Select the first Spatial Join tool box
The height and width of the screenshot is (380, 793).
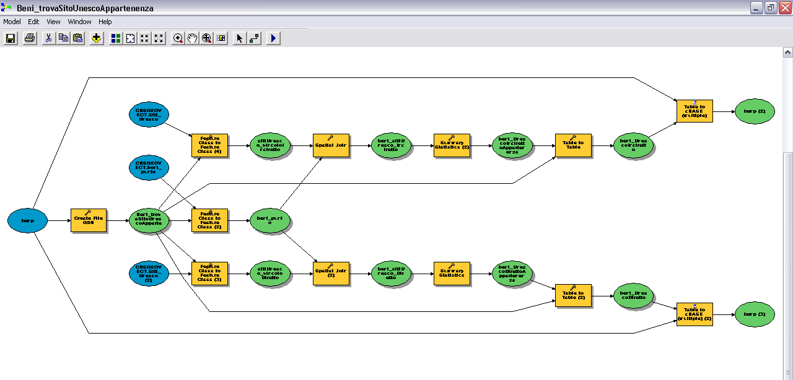[x=331, y=145]
